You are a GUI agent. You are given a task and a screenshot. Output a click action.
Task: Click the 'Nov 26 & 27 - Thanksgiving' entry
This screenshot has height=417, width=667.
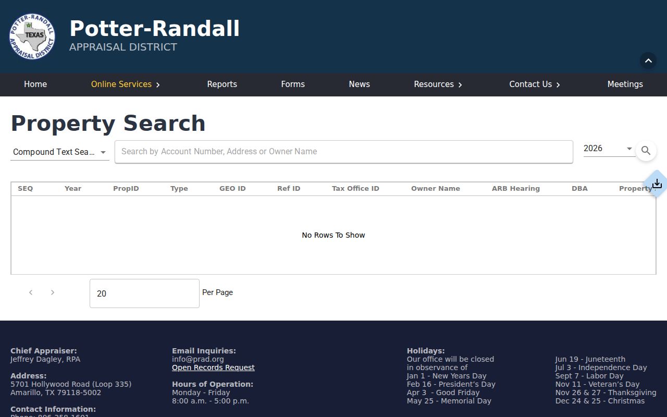pyautogui.click(x=606, y=393)
